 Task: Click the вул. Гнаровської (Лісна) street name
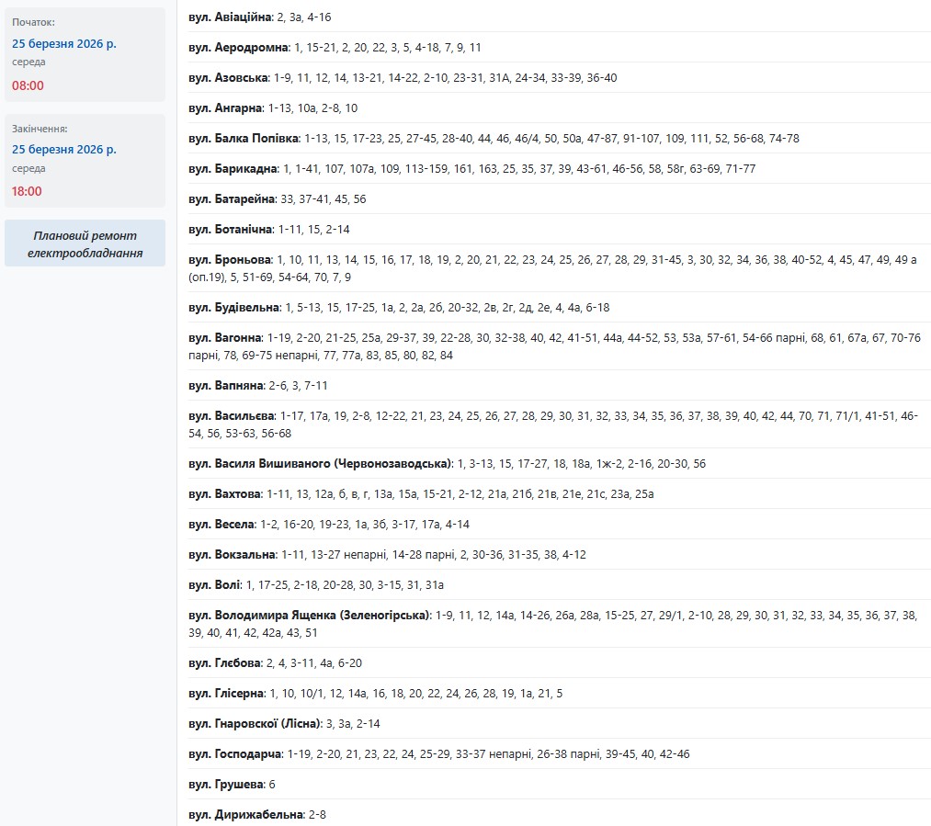coord(255,723)
